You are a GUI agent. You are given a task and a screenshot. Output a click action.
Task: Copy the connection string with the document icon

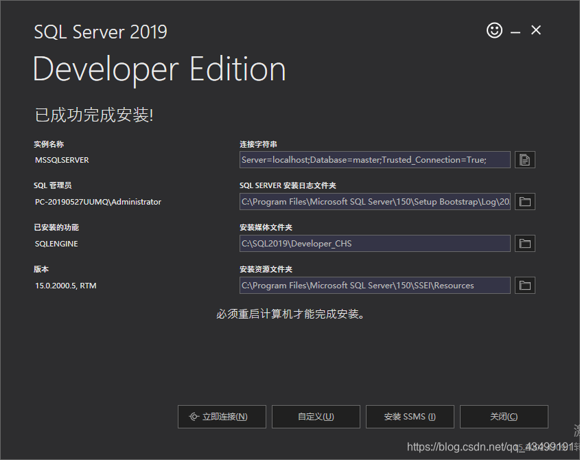pyautogui.click(x=525, y=160)
